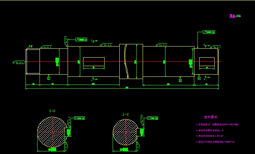Select the red shaft centerline
The width and height of the screenshot is (255, 154).
123,62
